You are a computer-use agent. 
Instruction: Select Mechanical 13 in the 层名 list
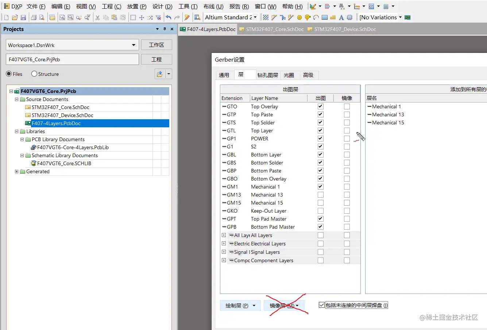388,114
